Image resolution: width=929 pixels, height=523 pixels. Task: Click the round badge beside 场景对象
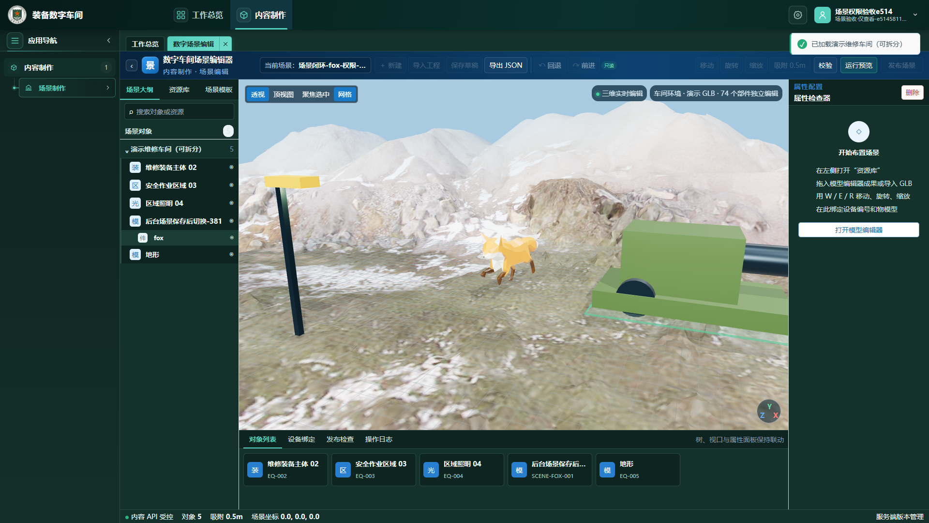pyautogui.click(x=228, y=131)
